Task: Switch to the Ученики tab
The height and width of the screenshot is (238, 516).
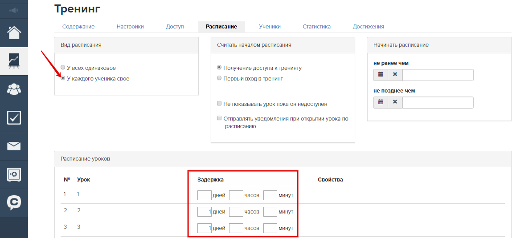Action: [x=270, y=27]
